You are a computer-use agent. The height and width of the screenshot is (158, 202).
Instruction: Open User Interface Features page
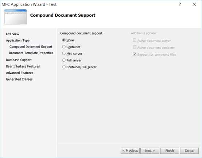coord(23,66)
